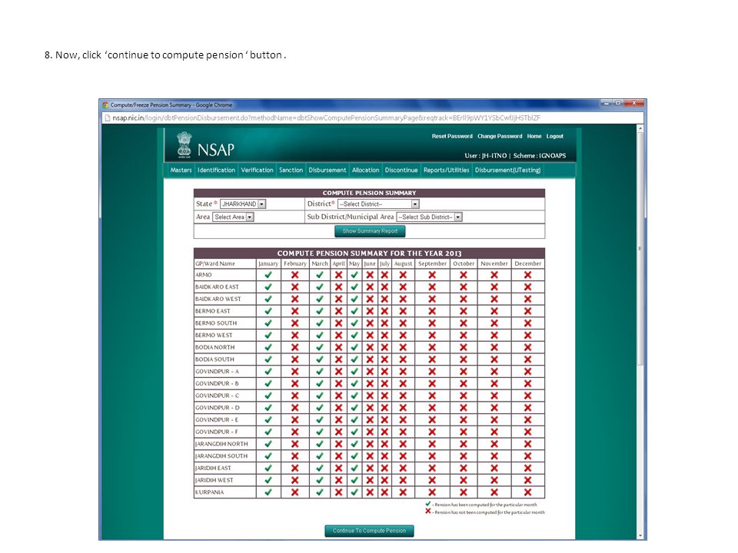Click GOVINDPUR - D January green check
Screen dimensions: 738x553
(x=268, y=408)
